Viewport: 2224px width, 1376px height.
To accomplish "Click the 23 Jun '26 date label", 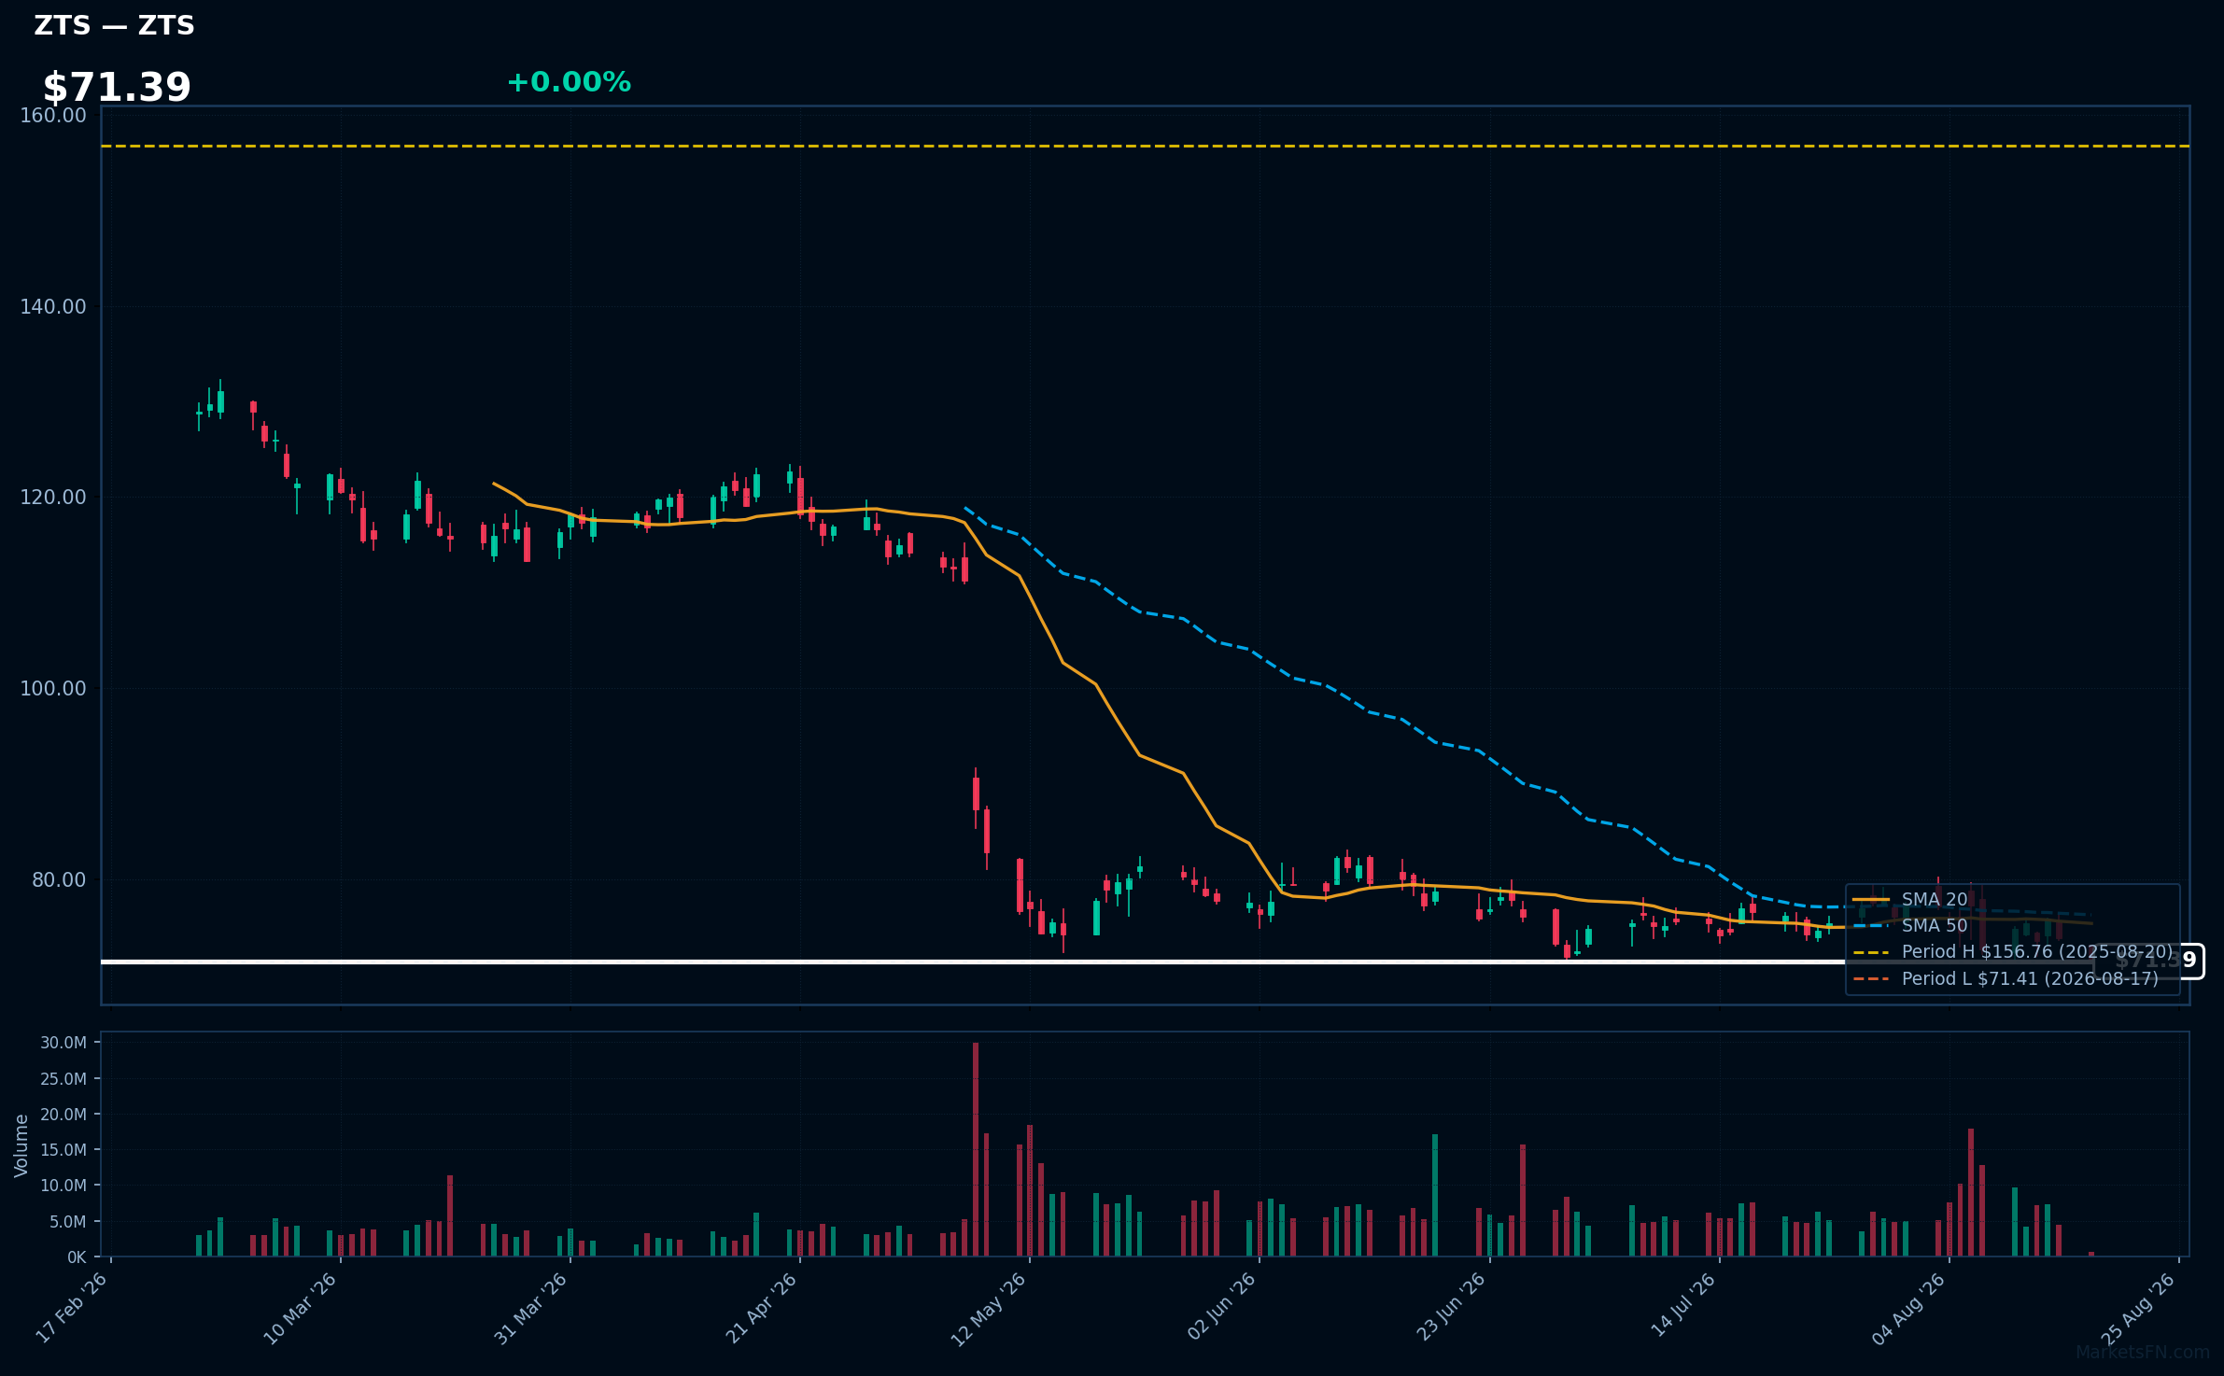I will [1452, 1308].
